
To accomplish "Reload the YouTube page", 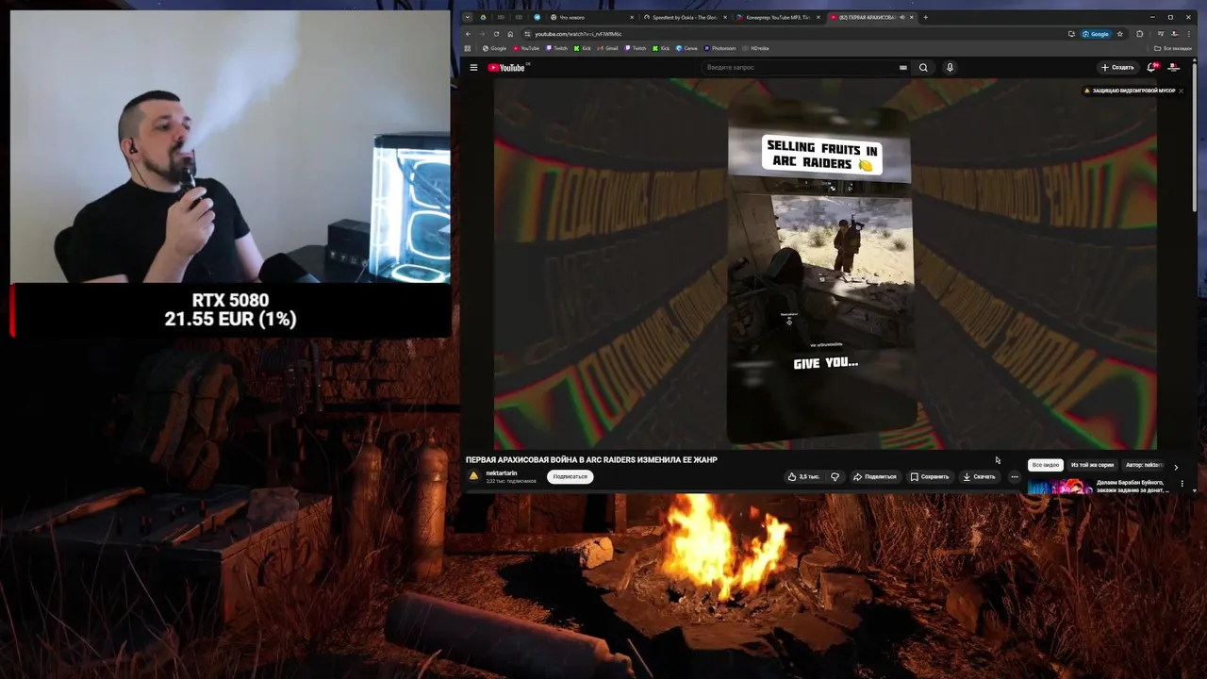I will [496, 34].
